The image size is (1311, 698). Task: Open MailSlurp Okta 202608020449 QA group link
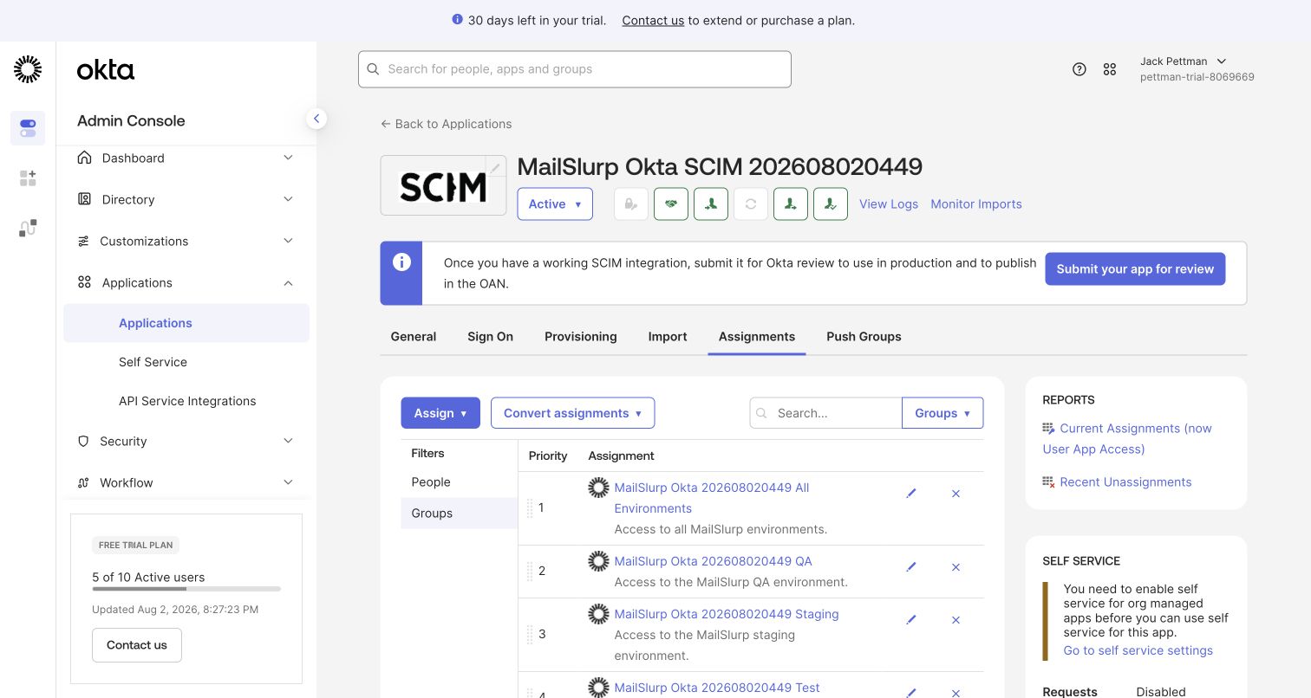click(x=714, y=561)
